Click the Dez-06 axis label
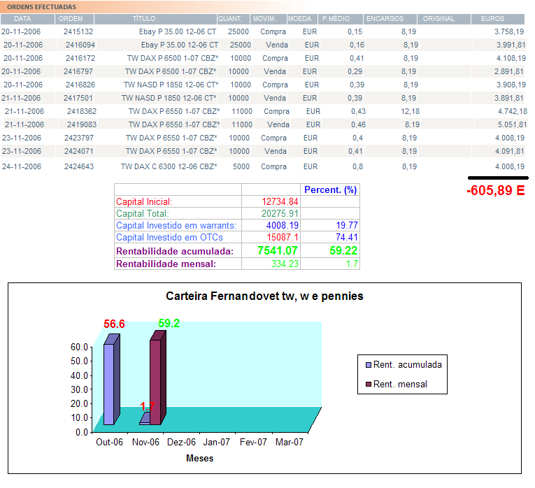The height and width of the screenshot is (488, 535). point(180,443)
